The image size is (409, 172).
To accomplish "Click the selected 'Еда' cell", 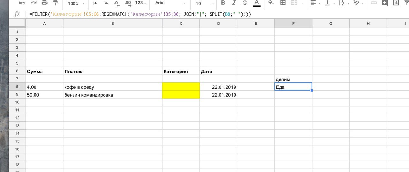I will 293,87.
